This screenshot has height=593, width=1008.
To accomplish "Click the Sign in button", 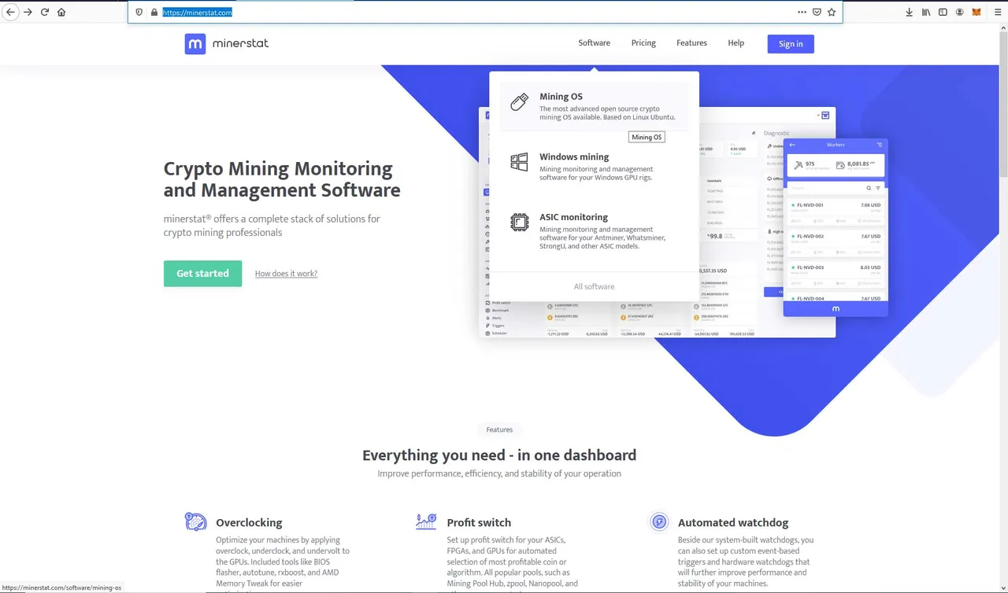I will click(791, 44).
